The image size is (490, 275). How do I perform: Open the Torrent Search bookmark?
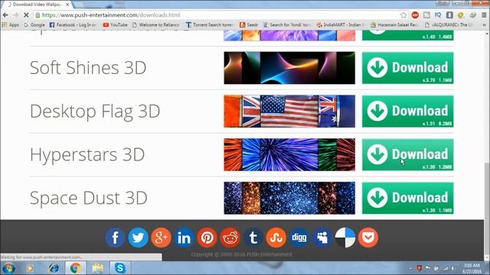pos(209,24)
